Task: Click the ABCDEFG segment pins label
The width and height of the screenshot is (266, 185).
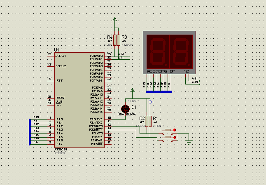Action: (x=157, y=71)
